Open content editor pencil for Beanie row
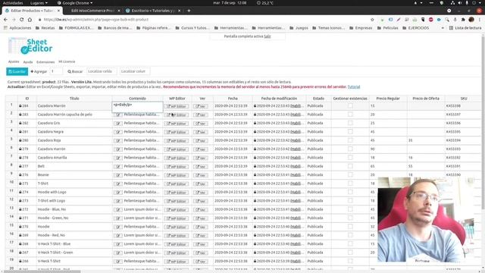 click(x=118, y=175)
